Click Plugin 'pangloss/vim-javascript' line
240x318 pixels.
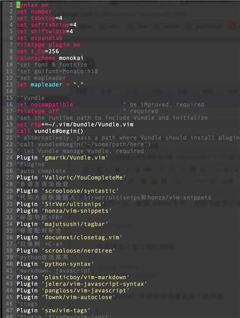tap(73, 291)
